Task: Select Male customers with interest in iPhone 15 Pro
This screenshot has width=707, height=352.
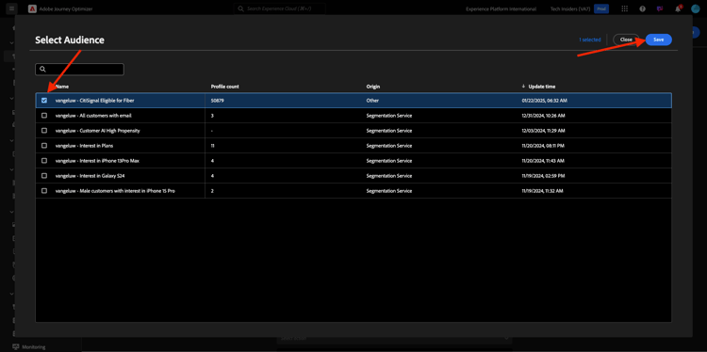Action: coord(115,191)
